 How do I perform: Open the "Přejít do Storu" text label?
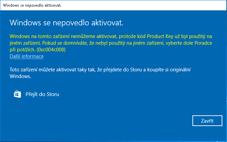pyautogui.click(x=42, y=94)
